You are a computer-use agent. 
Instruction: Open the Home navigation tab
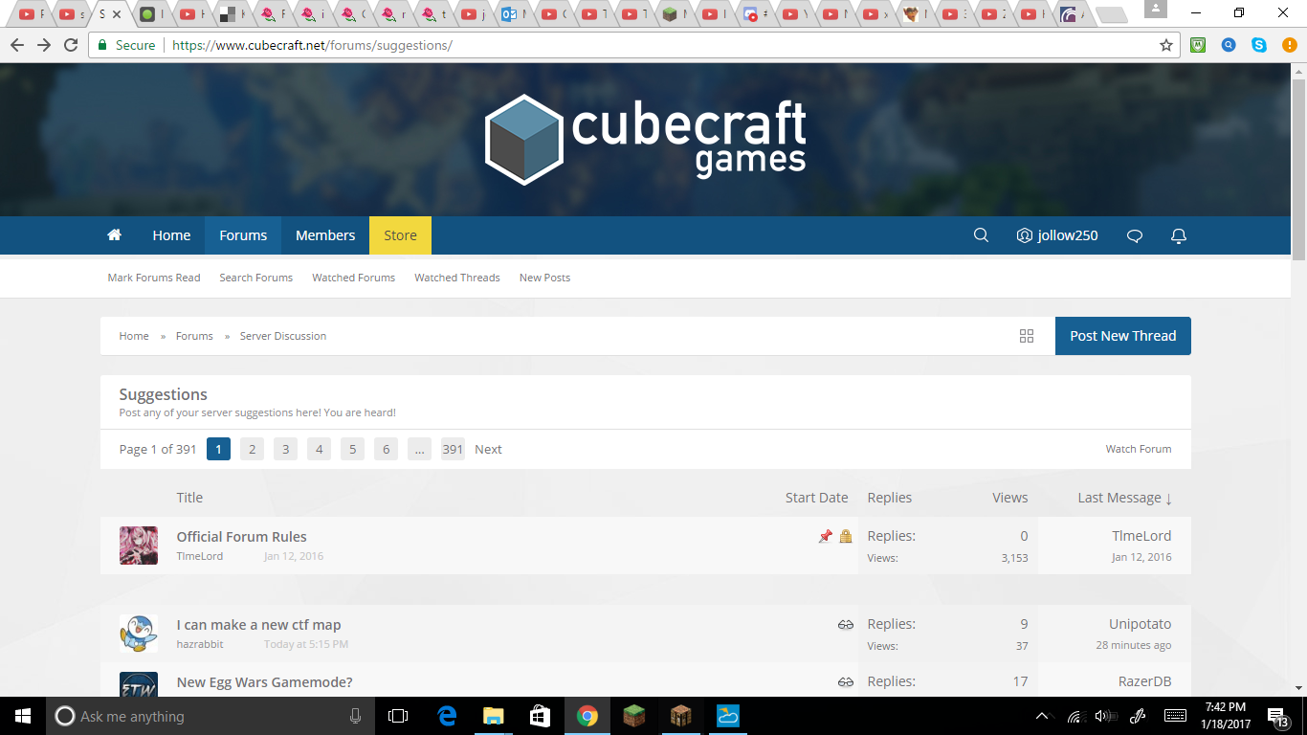(x=171, y=235)
